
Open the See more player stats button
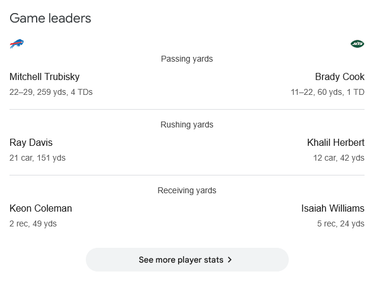pyautogui.click(x=187, y=260)
